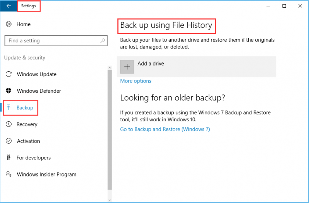This screenshot has width=309, height=203.
Task: Click the Windows Defender shield icon
Action: pyautogui.click(x=8, y=91)
